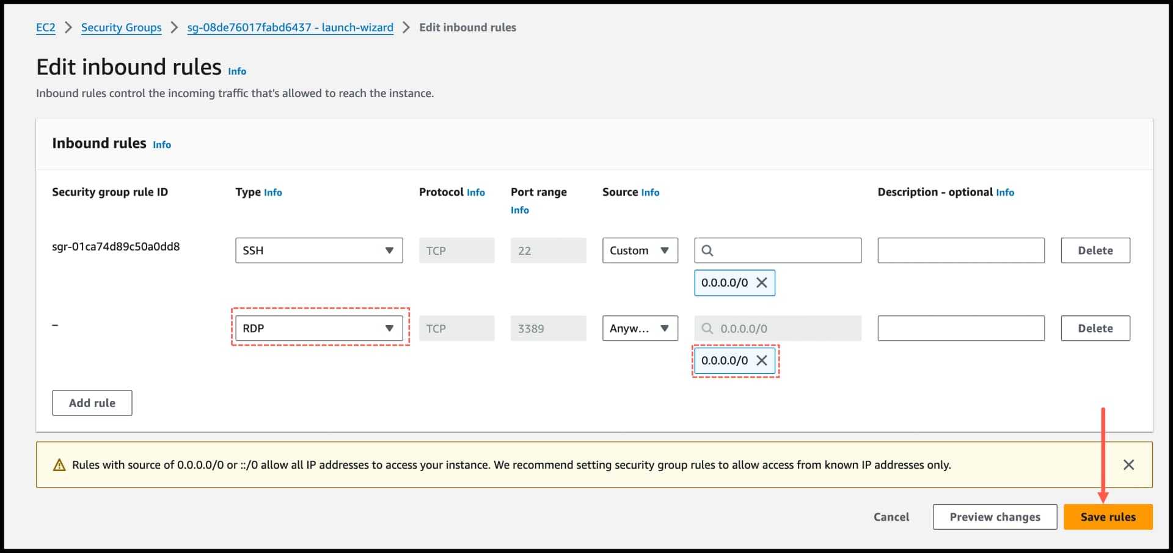Delete the RDP inbound rule

tap(1095, 328)
